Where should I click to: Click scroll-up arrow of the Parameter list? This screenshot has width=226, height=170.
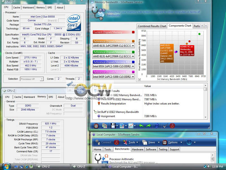tap(206, 86)
